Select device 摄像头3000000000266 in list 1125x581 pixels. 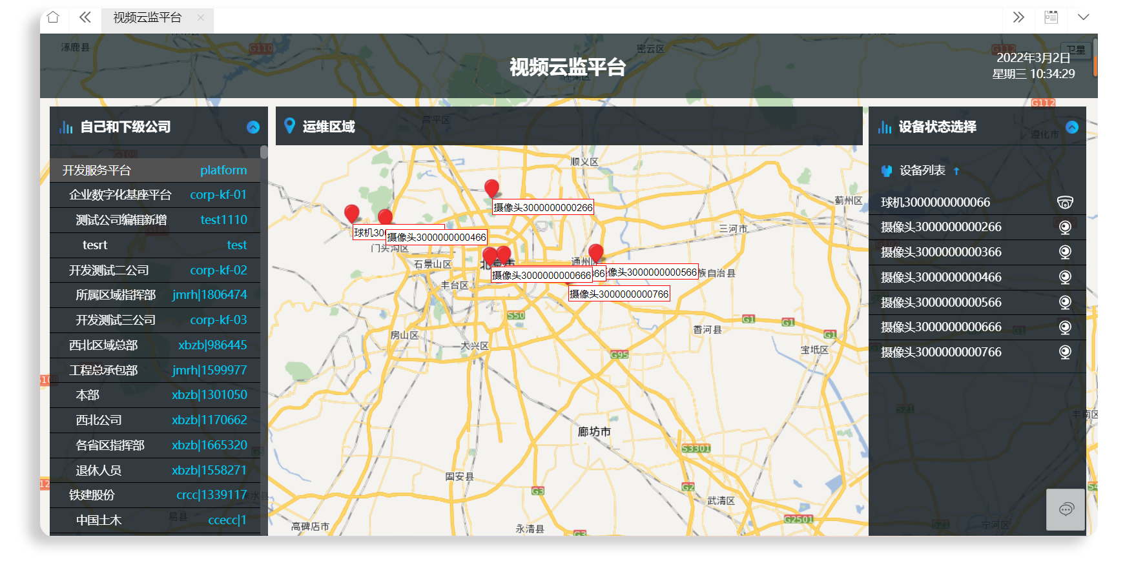pos(977,227)
